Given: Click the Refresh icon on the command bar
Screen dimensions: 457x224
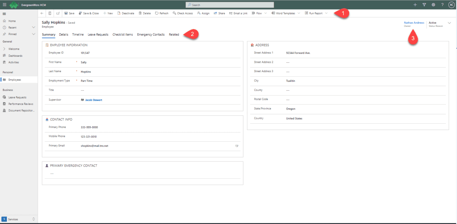Looking at the screenshot, I should (x=161, y=13).
